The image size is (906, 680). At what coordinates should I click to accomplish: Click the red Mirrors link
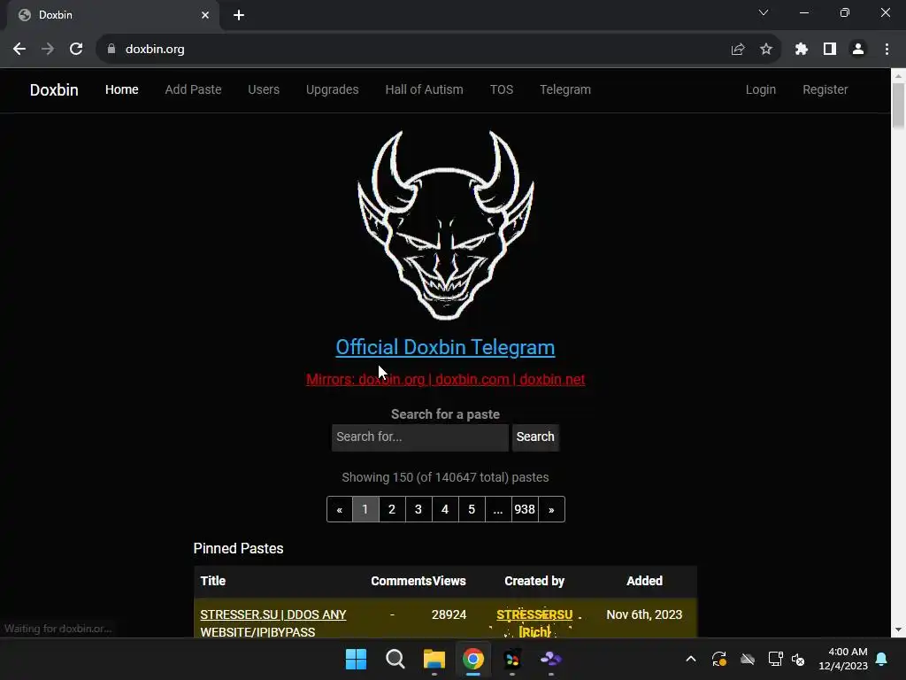tap(446, 379)
